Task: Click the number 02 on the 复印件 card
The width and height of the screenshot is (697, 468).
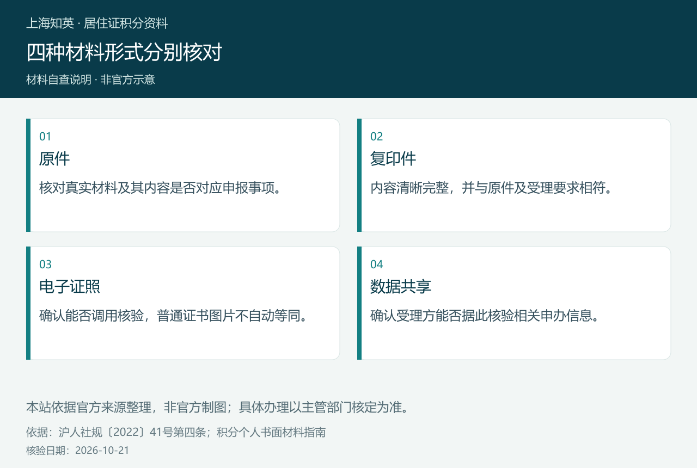Action: click(376, 137)
